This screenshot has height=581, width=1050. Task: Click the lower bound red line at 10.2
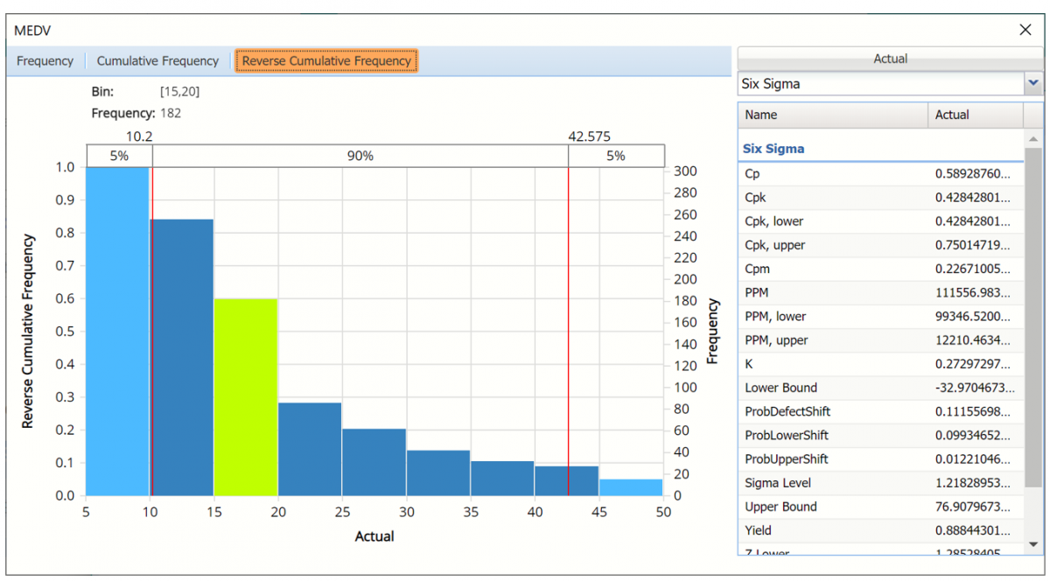coord(152,331)
